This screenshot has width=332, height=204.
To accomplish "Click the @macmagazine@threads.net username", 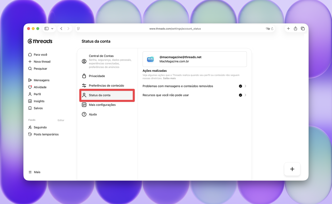I will click(180, 57).
